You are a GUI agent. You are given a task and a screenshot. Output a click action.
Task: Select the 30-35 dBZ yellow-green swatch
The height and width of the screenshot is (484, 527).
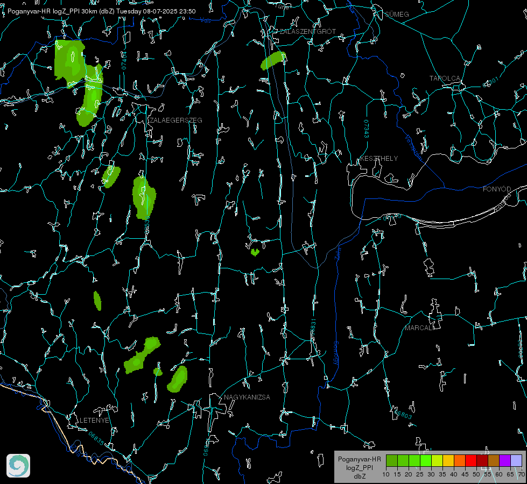[437, 461]
